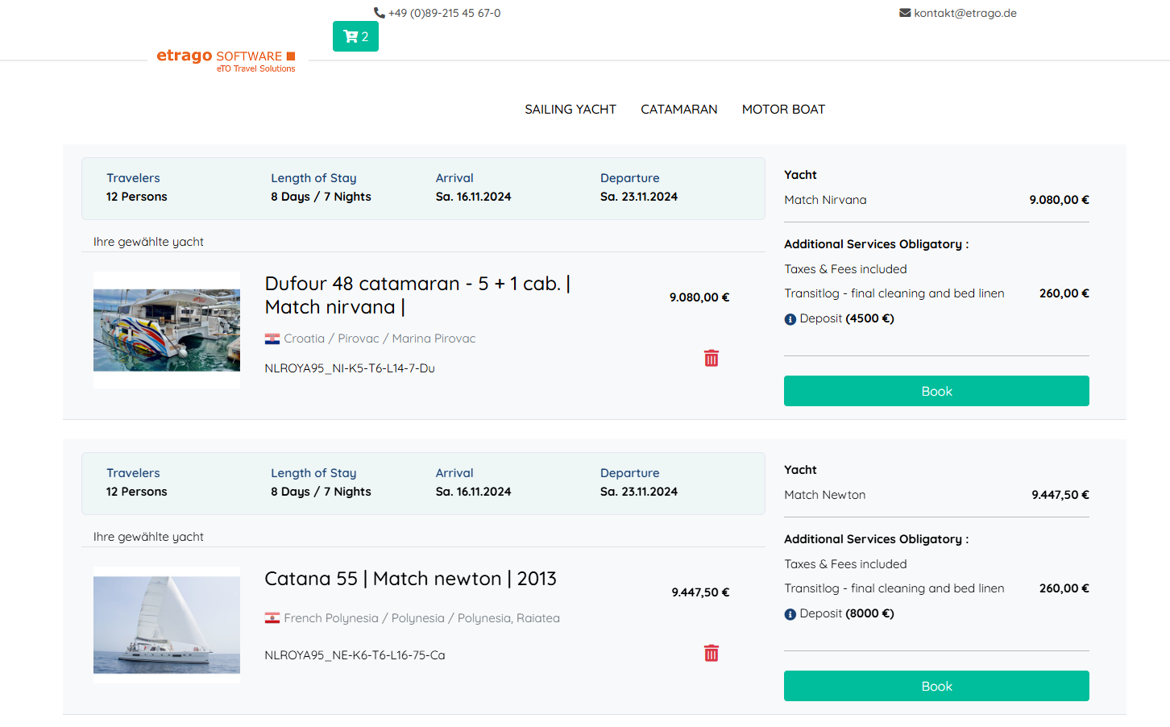Click the envelope email icon
Viewport: 1170px width, 727px height.
point(905,13)
